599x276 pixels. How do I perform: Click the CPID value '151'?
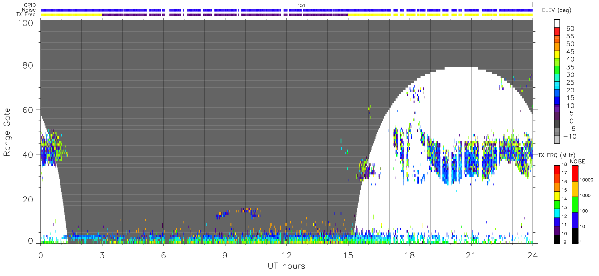point(301,5)
